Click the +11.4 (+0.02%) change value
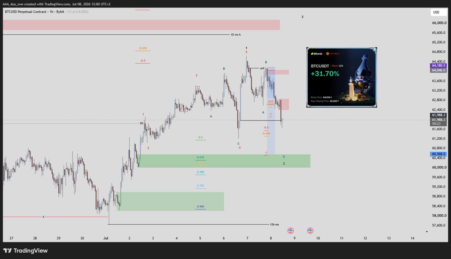Screen dimensions: 451x259 click(x=77, y=12)
